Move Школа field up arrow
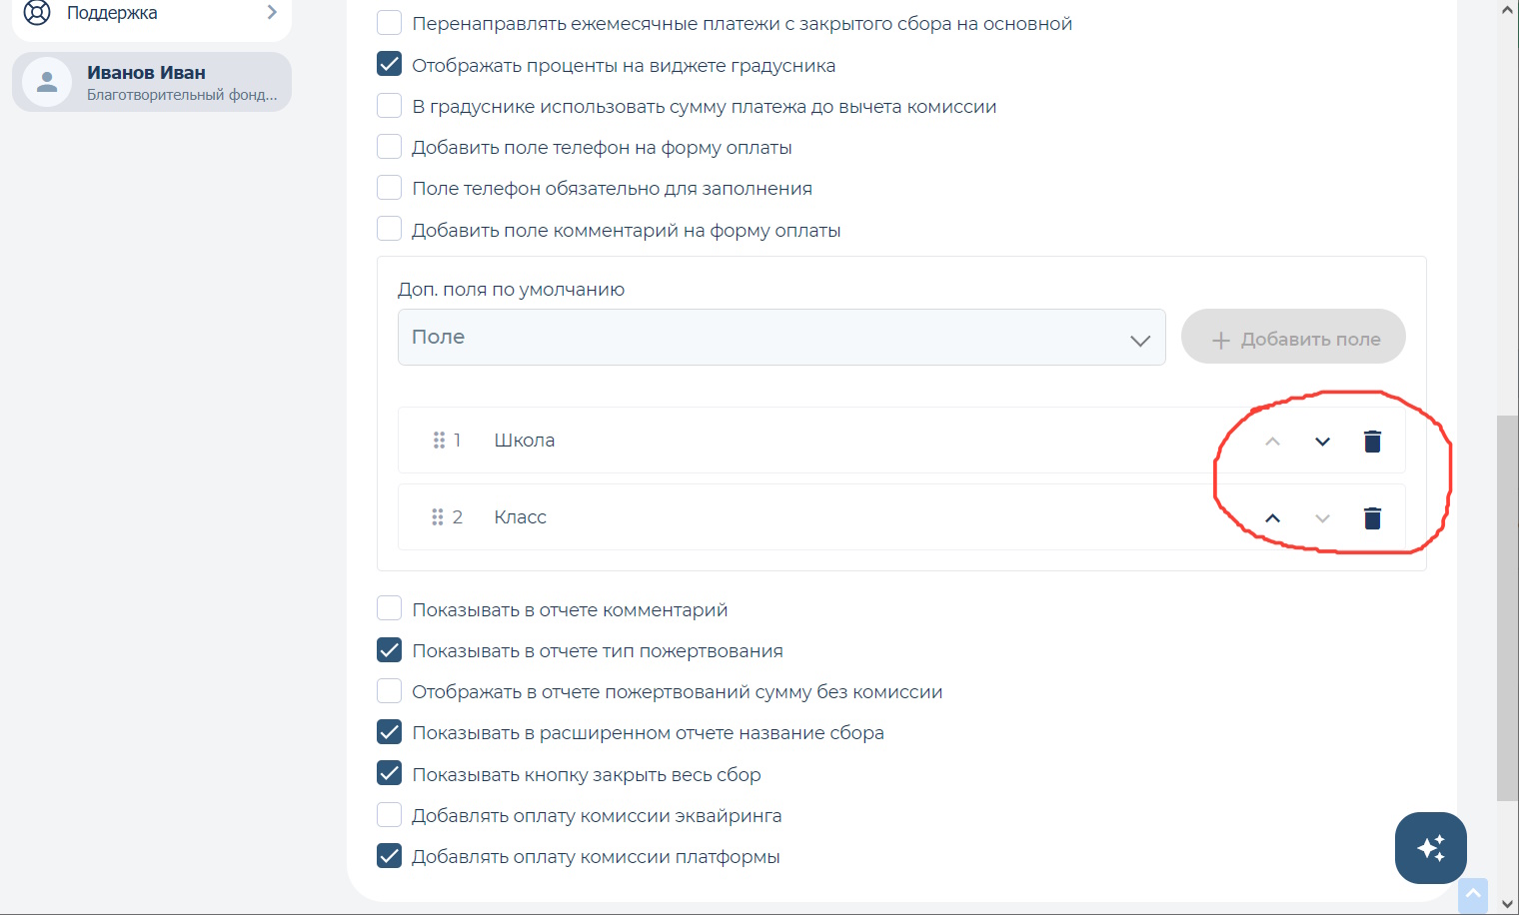Image resolution: width=1519 pixels, height=915 pixels. coord(1272,442)
